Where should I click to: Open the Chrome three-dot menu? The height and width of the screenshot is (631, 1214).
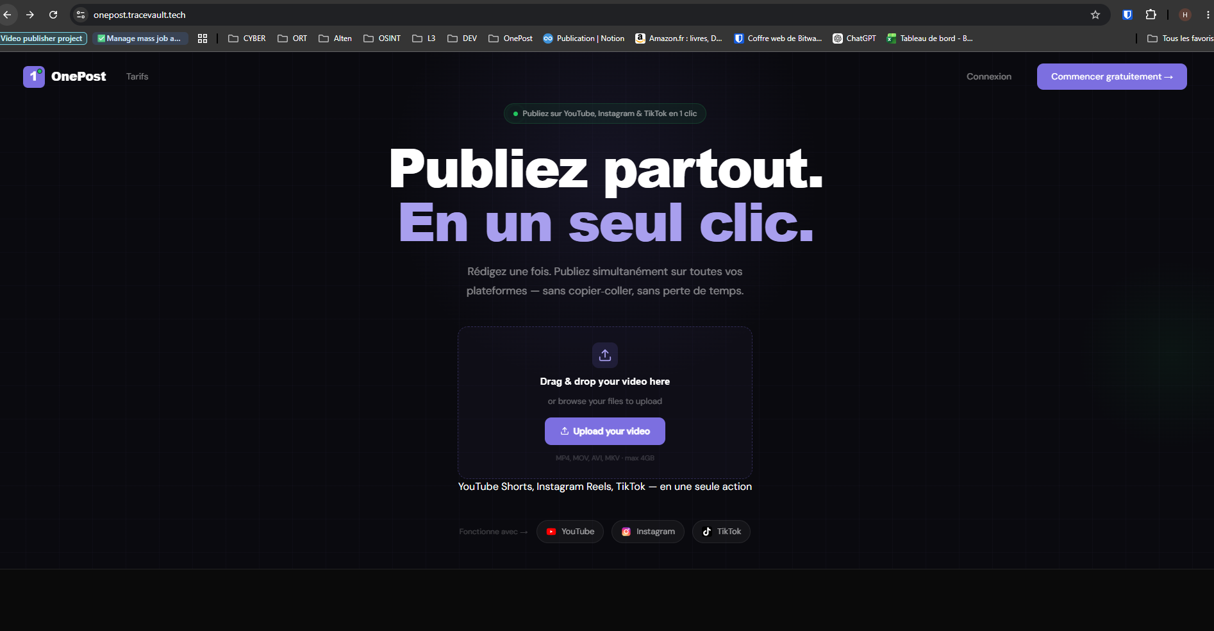[x=1208, y=15]
